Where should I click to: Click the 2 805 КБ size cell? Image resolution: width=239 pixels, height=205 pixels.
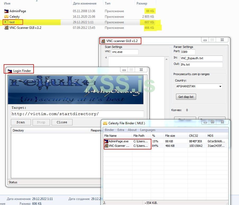click(148, 17)
